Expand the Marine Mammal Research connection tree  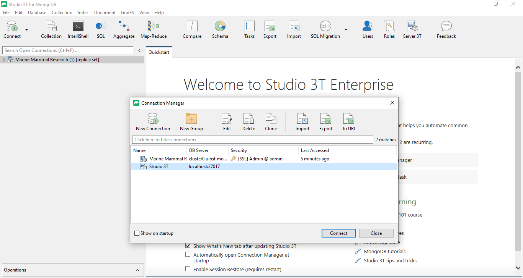pos(4,59)
